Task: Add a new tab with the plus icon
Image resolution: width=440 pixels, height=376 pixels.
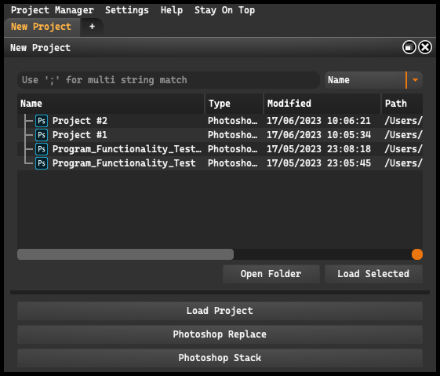Action: point(92,27)
